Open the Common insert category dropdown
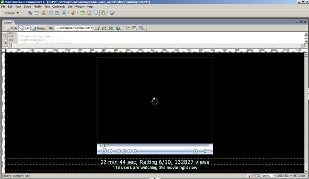 (x=12, y=13)
